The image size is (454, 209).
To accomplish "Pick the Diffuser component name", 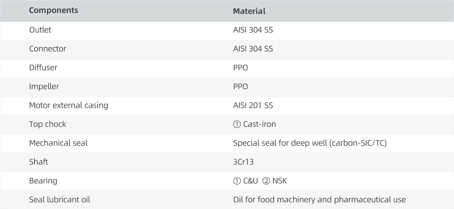I will 43,67.
